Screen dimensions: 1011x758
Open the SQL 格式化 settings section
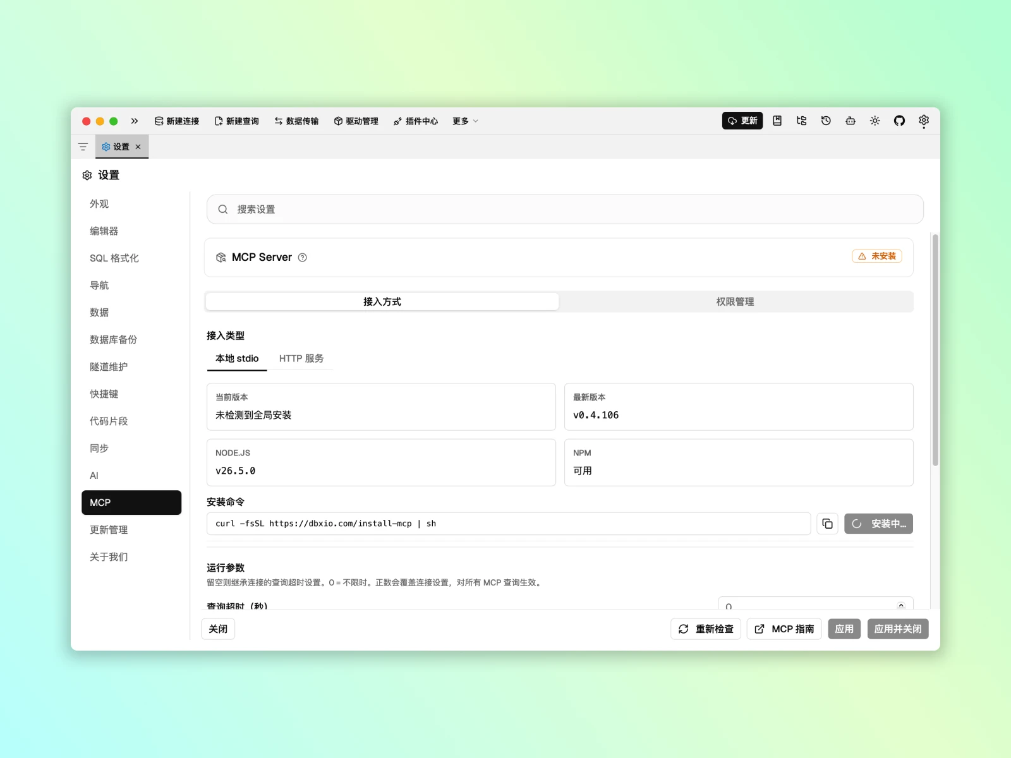click(131, 258)
